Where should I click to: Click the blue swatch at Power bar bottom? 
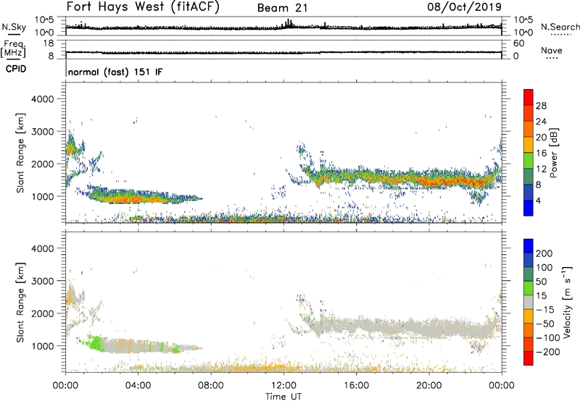point(529,208)
